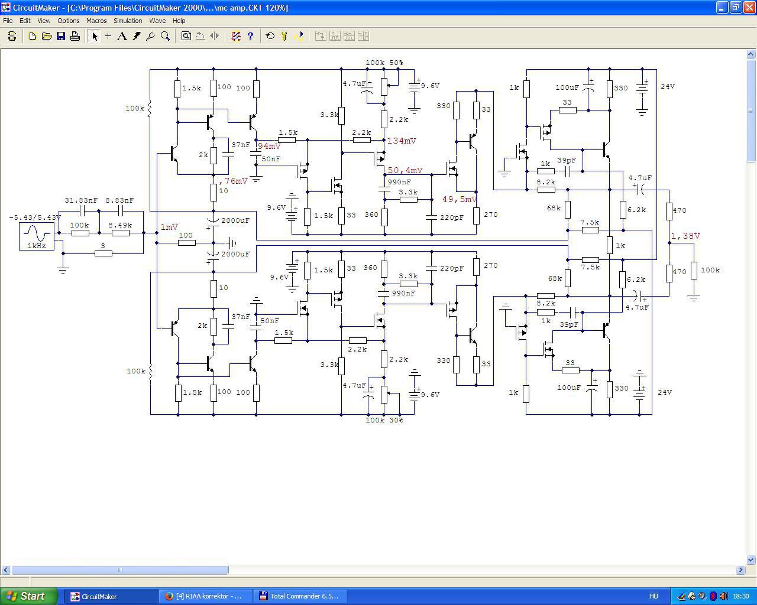Screen dimensions: 757x605
Task: Select the Text tool
Action: tap(122, 36)
